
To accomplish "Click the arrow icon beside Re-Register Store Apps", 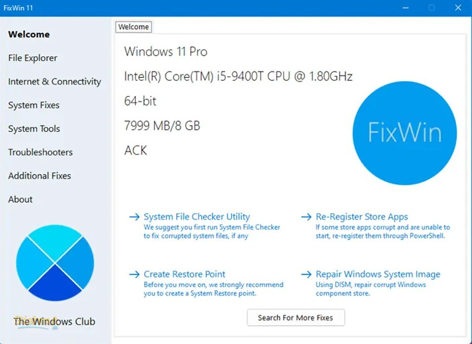I will point(305,217).
